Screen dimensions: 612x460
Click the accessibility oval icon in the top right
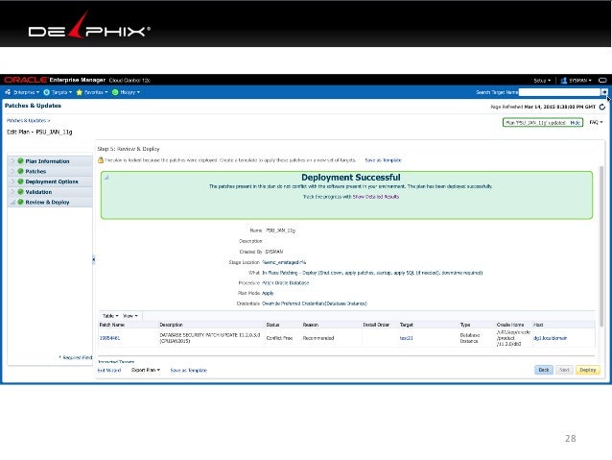pyautogui.click(x=602, y=81)
